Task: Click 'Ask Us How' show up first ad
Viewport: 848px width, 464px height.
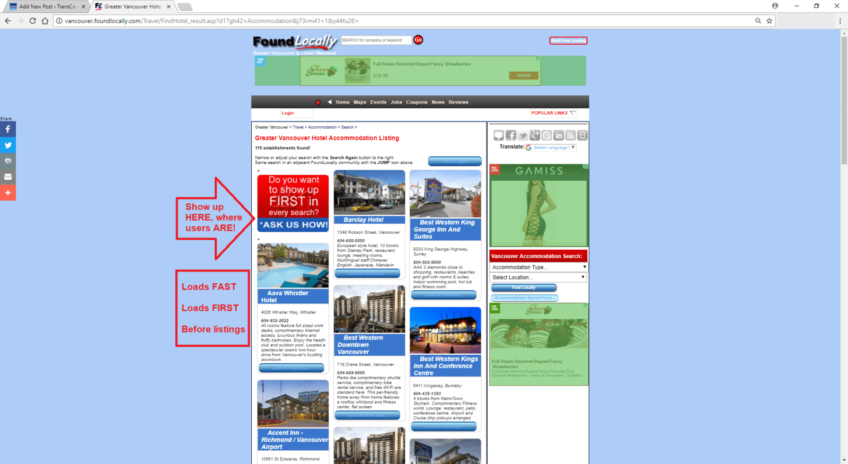Action: coord(293,204)
